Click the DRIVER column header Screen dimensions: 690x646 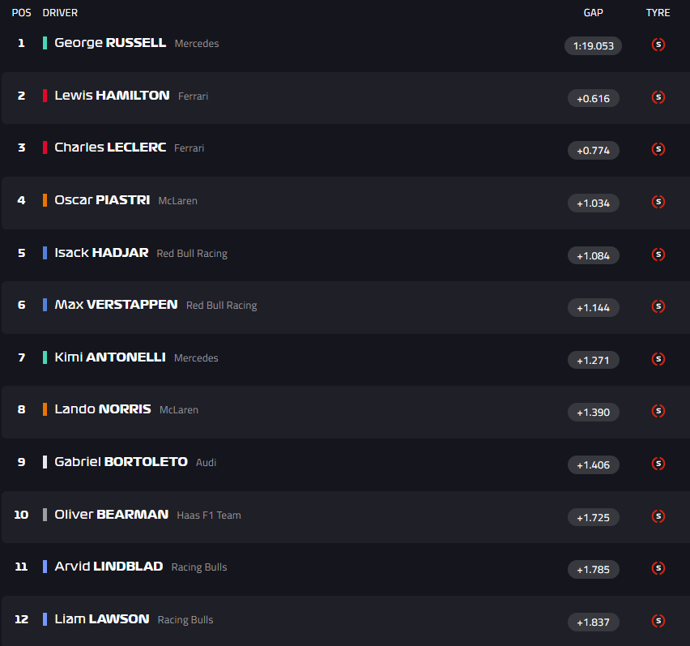pyautogui.click(x=60, y=13)
